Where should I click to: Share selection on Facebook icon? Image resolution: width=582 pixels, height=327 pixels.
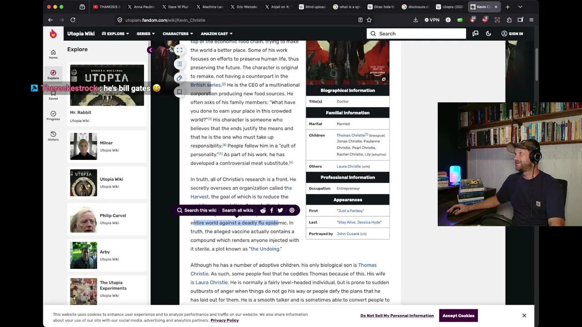point(271,210)
